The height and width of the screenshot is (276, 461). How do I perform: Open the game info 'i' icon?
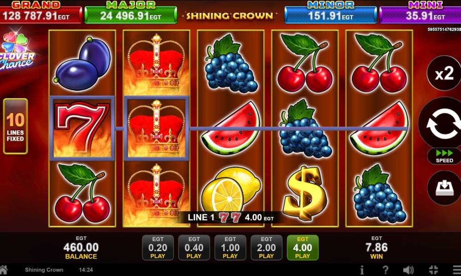pos(362,270)
